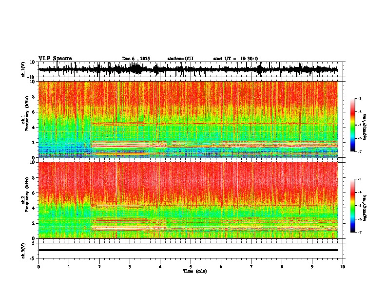Click the "4" tick on Time axis
386x299 pixels.
[160, 267]
